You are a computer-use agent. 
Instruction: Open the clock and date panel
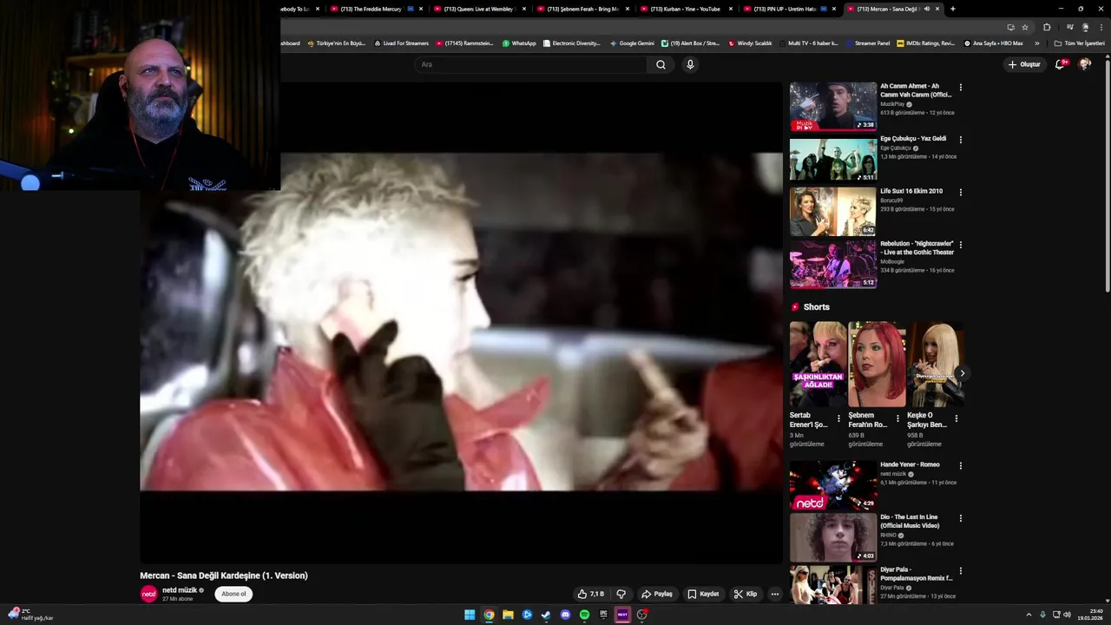coord(1090,615)
